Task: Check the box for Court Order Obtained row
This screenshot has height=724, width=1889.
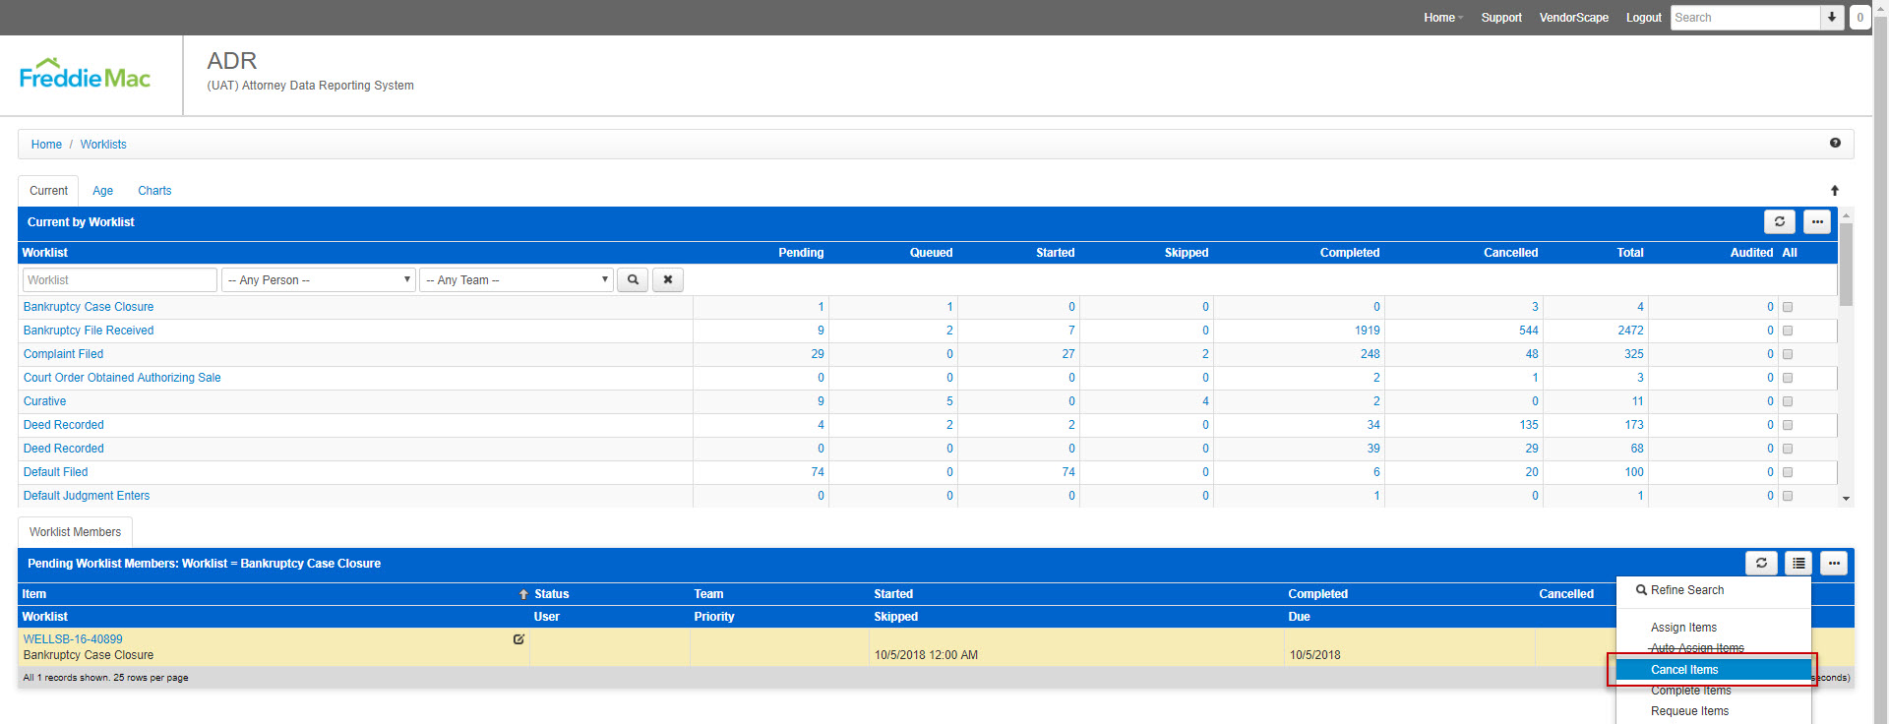Action: (x=1788, y=378)
